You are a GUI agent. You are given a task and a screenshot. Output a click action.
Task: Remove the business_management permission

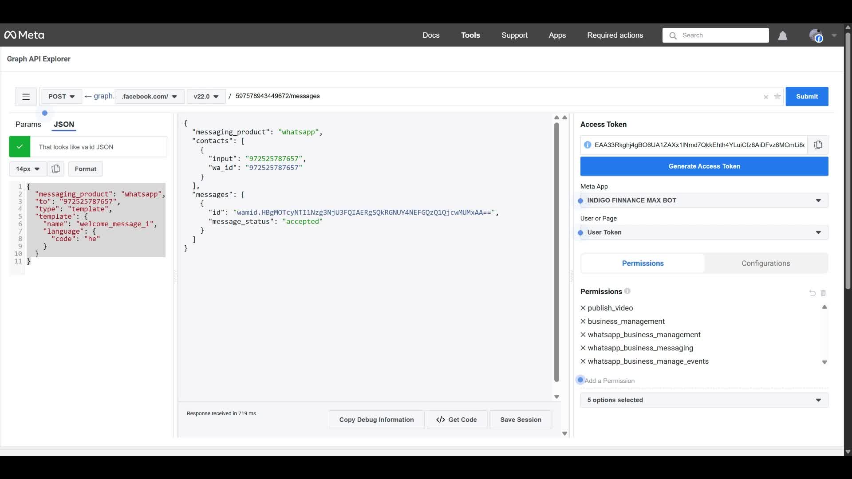pyautogui.click(x=583, y=321)
